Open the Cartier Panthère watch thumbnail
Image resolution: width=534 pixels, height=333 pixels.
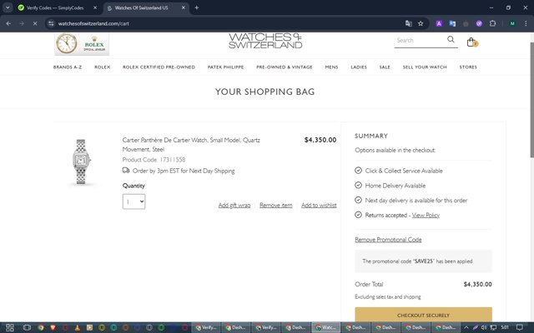point(81,162)
